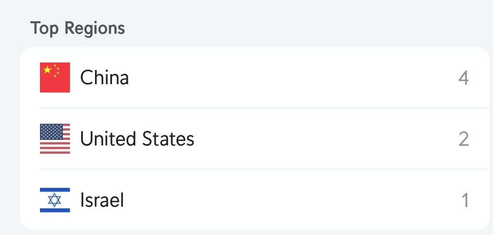The image size is (493, 235).
Task: Click the Star of David on Israel's flag
Action: 55,200
